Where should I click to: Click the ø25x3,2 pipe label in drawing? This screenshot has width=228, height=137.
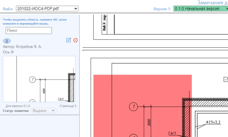click(x=213, y=122)
